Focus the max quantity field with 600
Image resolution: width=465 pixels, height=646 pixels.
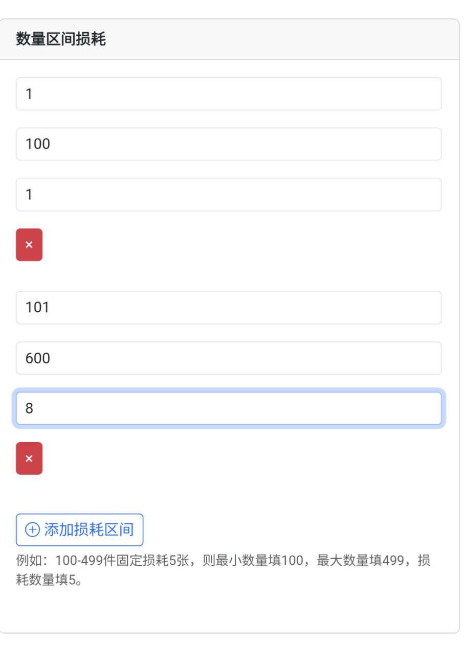tap(229, 358)
